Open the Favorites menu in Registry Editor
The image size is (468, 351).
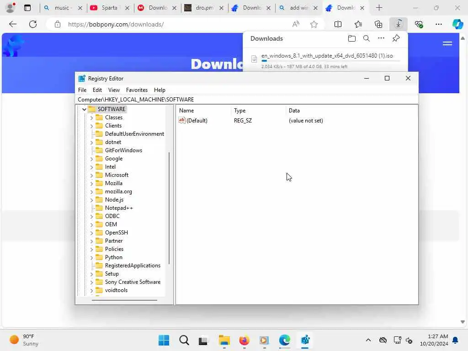pos(137,90)
